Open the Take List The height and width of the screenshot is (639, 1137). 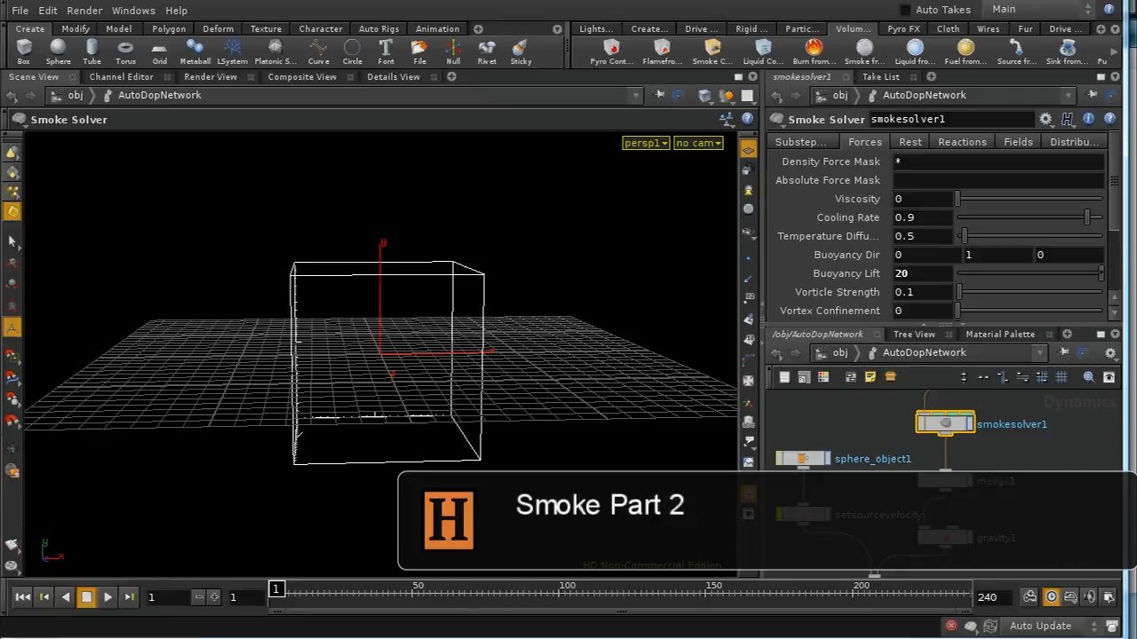coord(880,76)
